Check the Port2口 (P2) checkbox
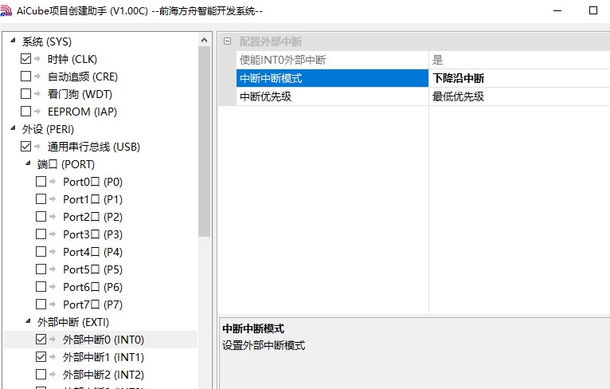 tap(41, 217)
